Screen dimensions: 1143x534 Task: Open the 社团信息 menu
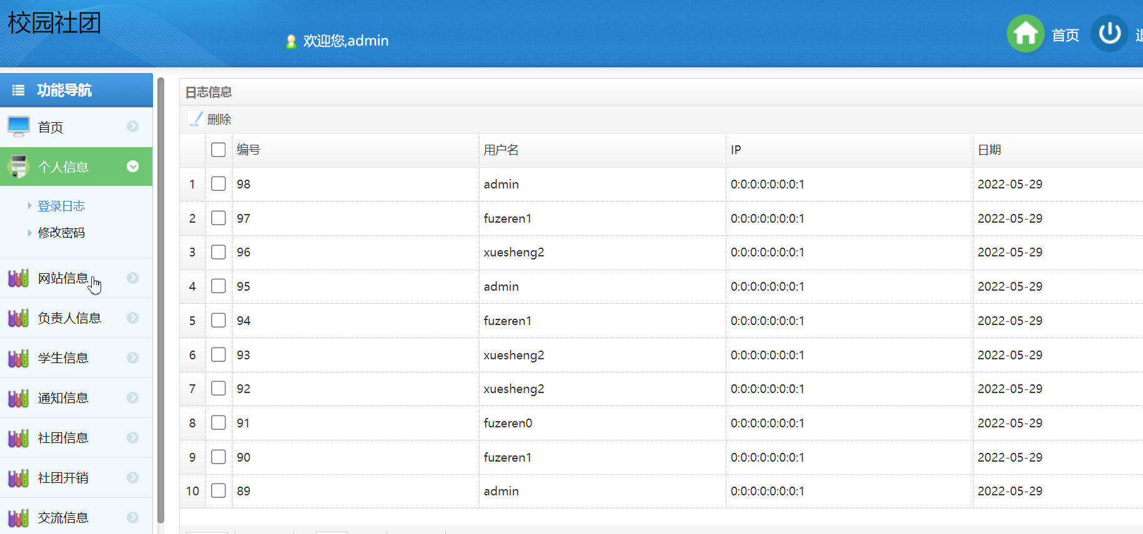pyautogui.click(x=76, y=438)
